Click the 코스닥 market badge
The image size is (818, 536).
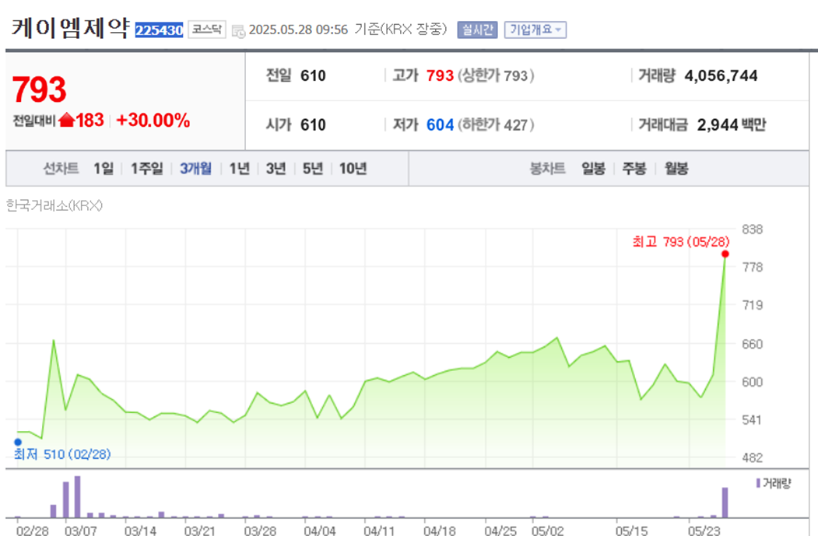coord(206,30)
